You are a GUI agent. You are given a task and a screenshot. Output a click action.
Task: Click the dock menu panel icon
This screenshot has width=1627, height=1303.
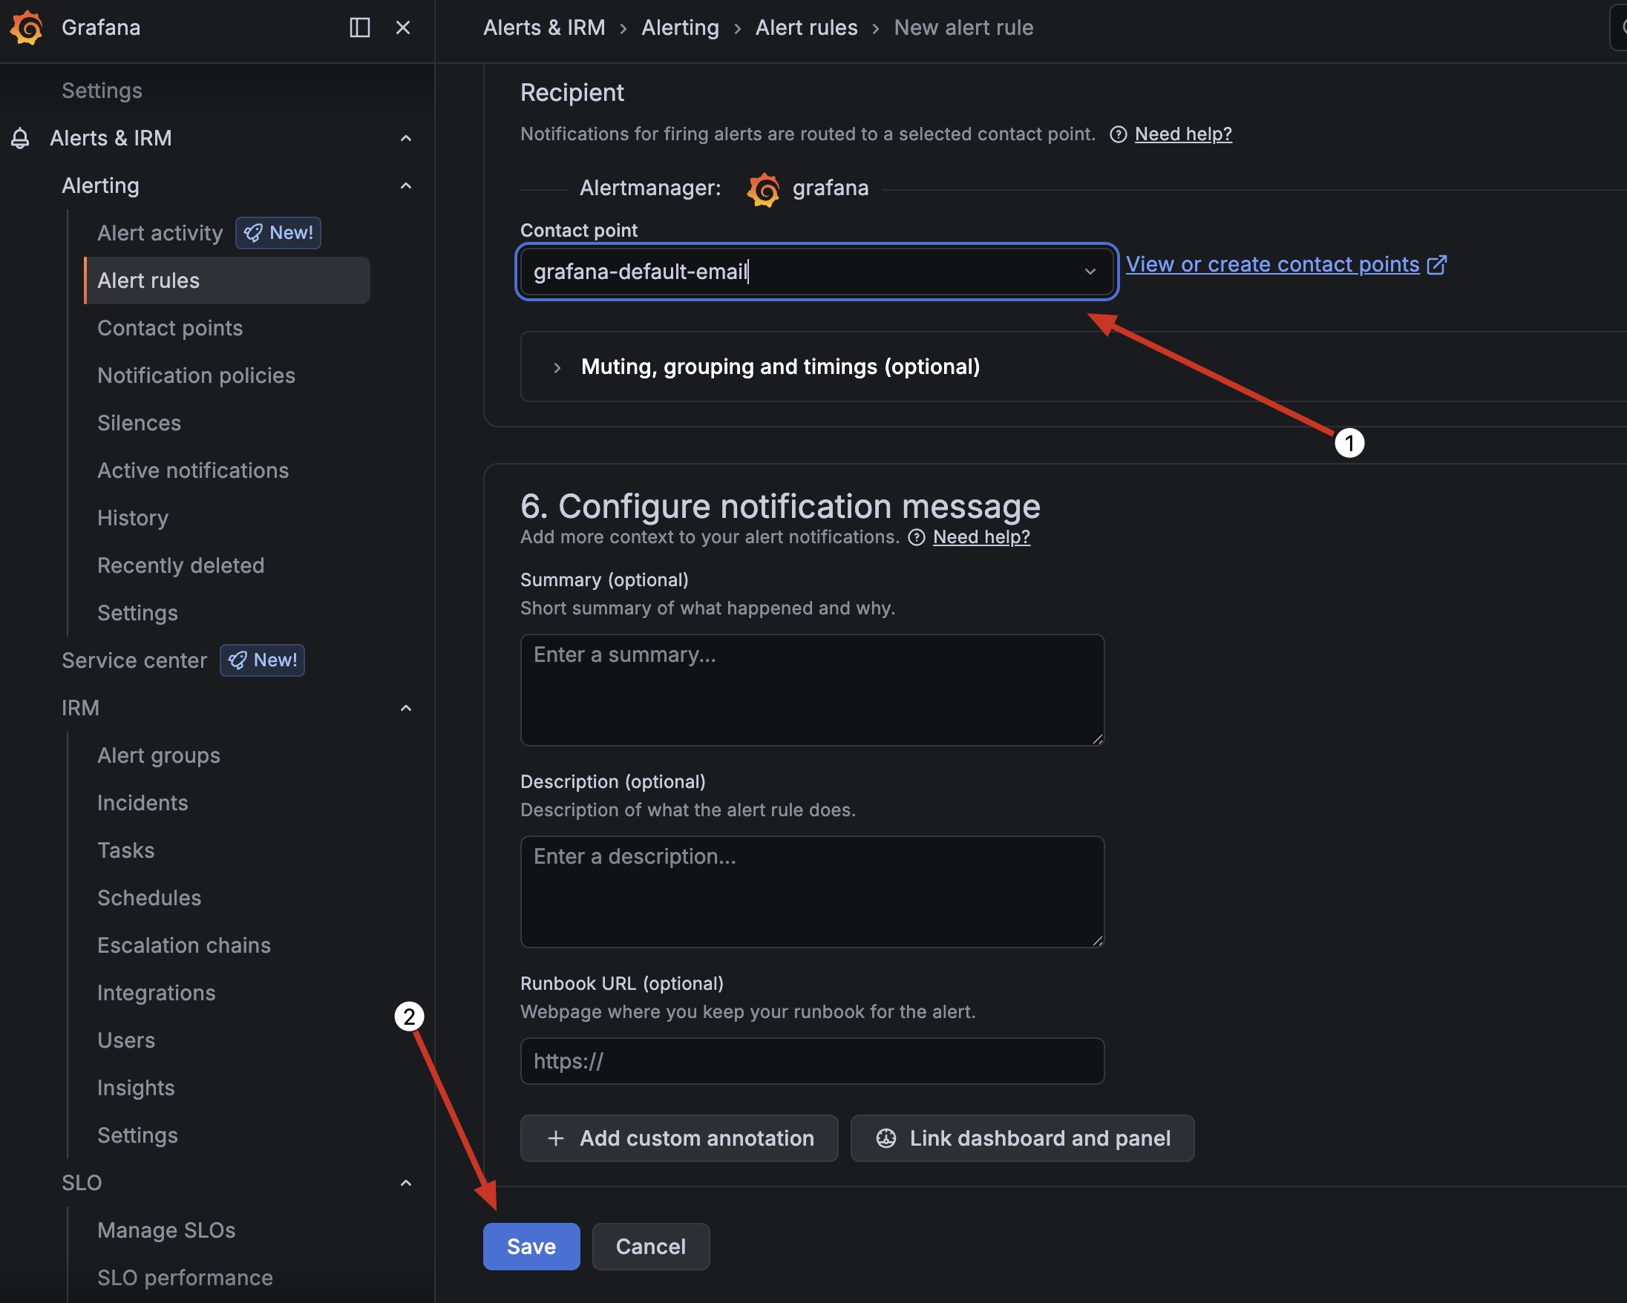pos(359,28)
